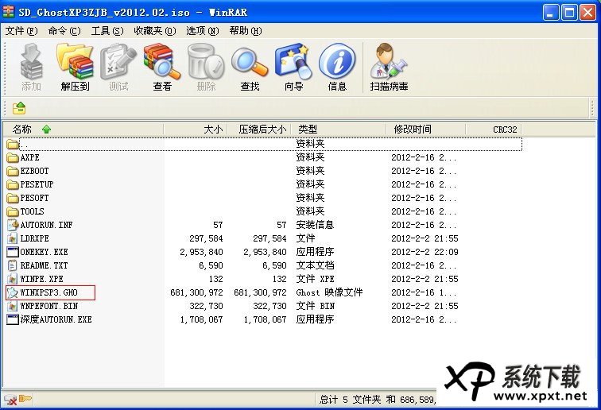Click the 深度AUTORUN.EXE file icon
Image resolution: width=601 pixels, height=410 pixels.
[x=13, y=319]
